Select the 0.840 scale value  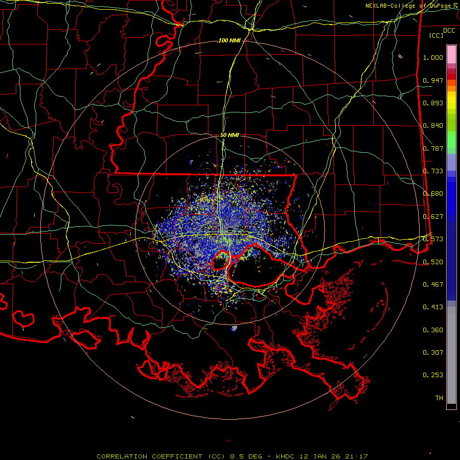click(433, 126)
